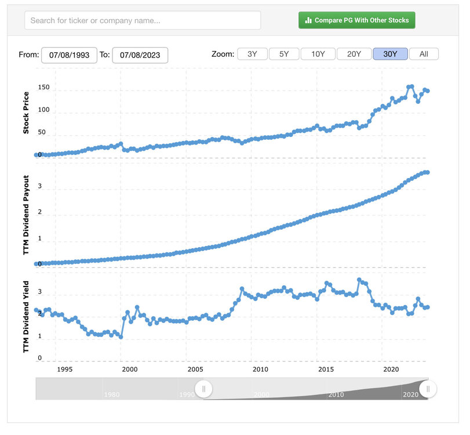470x435 pixels.
Task: Show All historical data
Action: point(424,54)
